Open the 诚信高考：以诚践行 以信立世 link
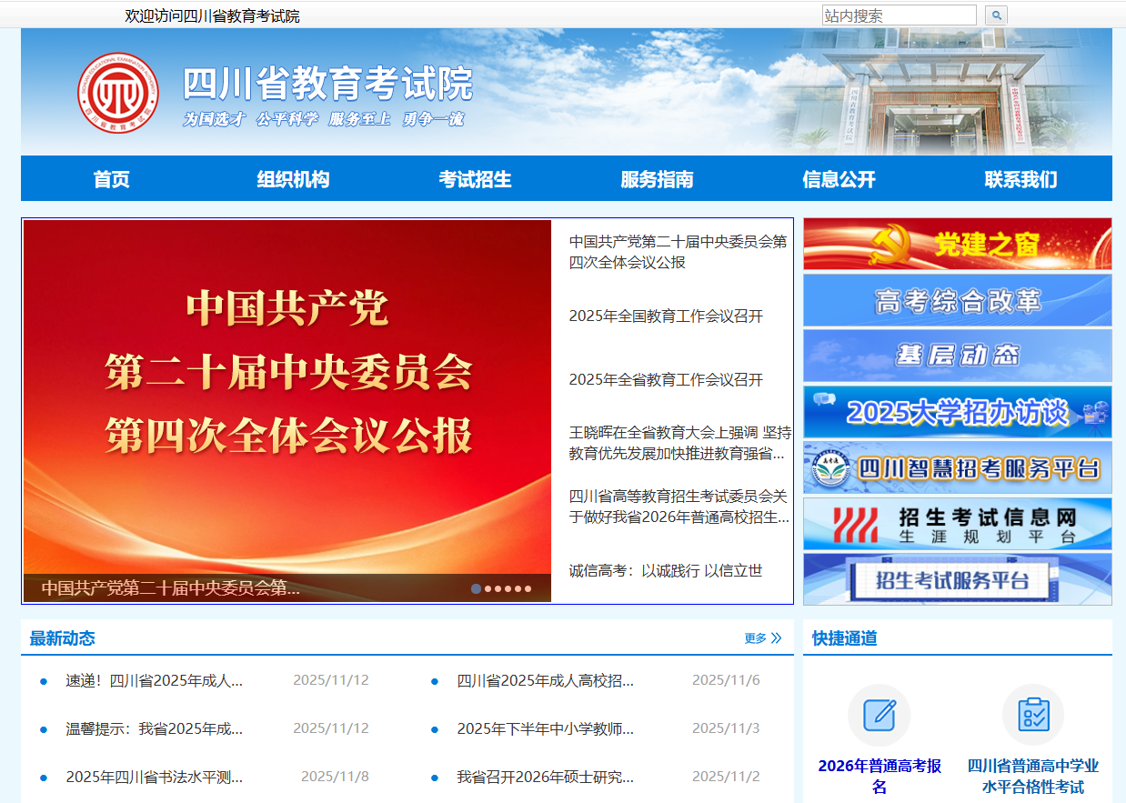 [x=666, y=571]
